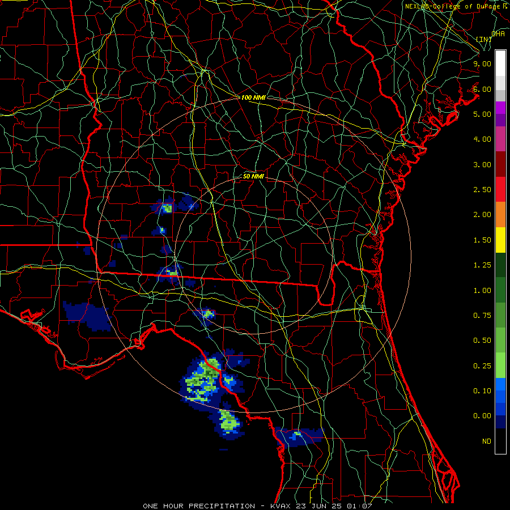Click the "1.50" legend value

[x=482, y=240]
